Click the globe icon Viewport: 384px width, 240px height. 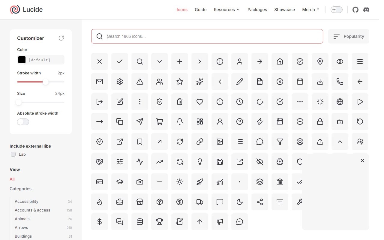coord(340,102)
